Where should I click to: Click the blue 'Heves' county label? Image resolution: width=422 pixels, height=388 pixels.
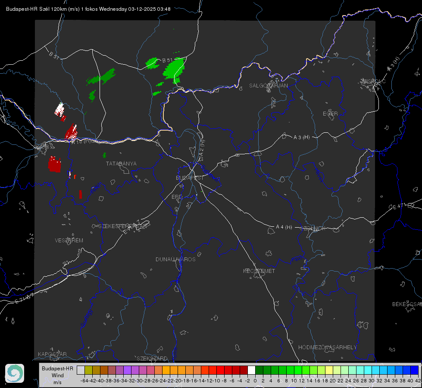(319, 175)
